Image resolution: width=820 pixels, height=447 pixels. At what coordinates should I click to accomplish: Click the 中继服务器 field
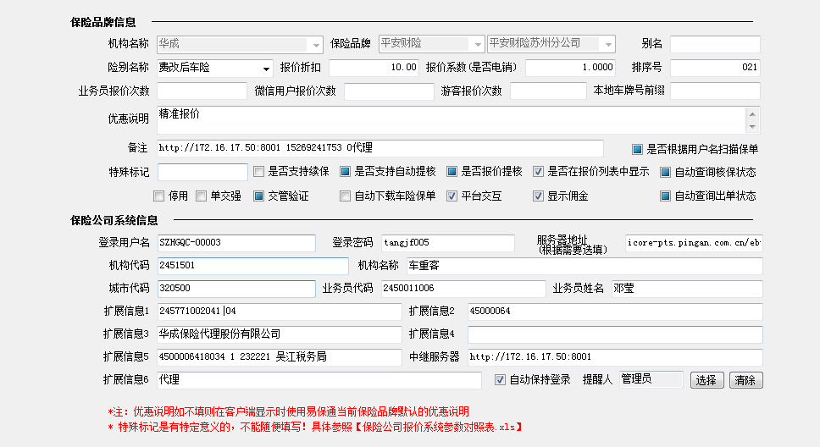click(615, 357)
